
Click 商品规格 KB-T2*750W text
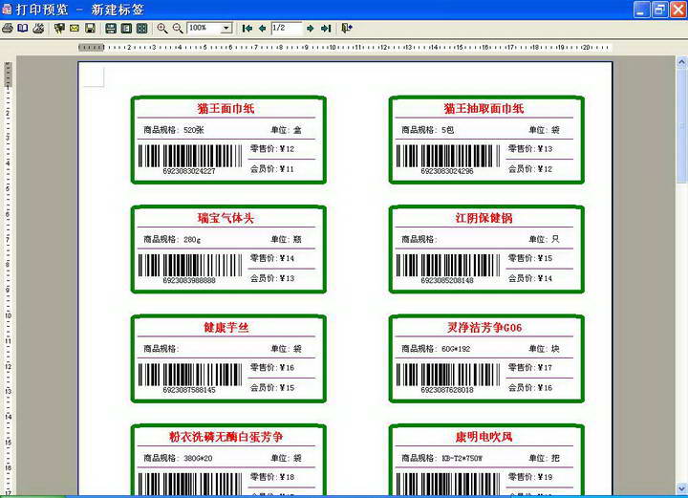[x=441, y=458]
